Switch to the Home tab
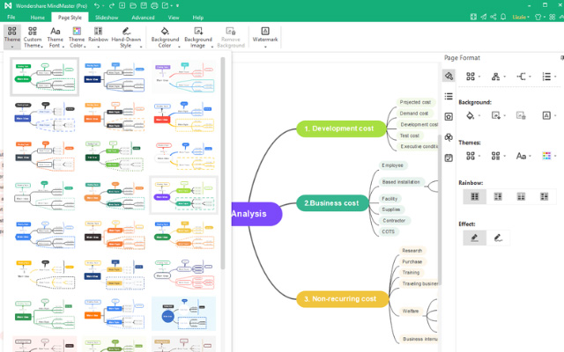 pyautogui.click(x=37, y=18)
